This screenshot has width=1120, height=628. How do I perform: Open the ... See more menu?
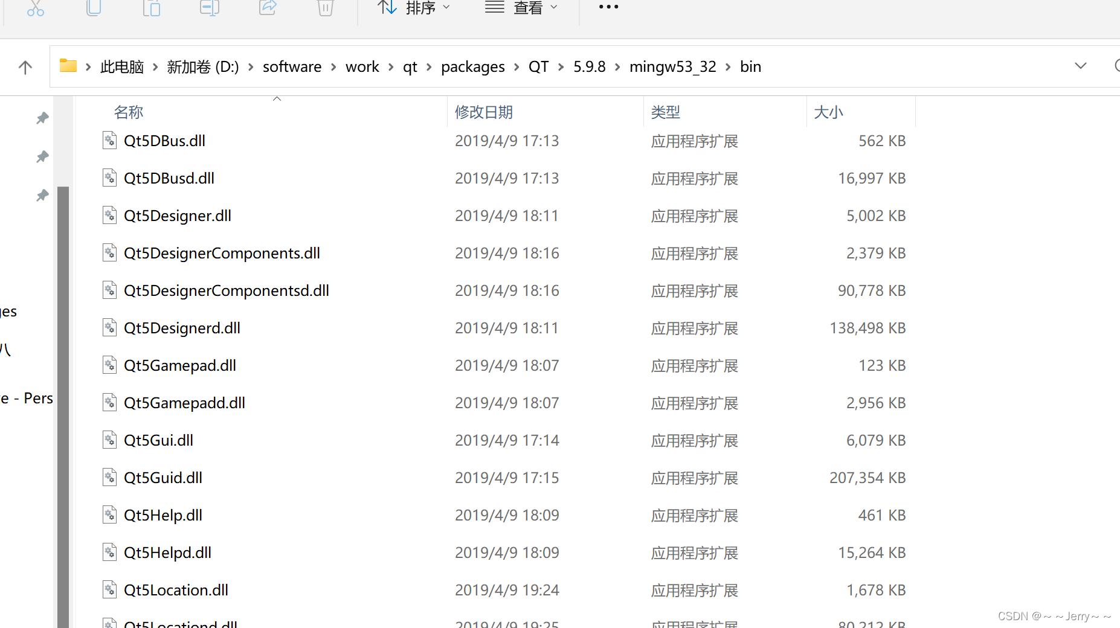pyautogui.click(x=608, y=7)
